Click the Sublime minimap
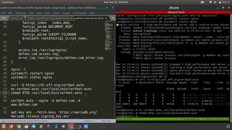The width and height of the screenshot is (232, 130). 109,35
